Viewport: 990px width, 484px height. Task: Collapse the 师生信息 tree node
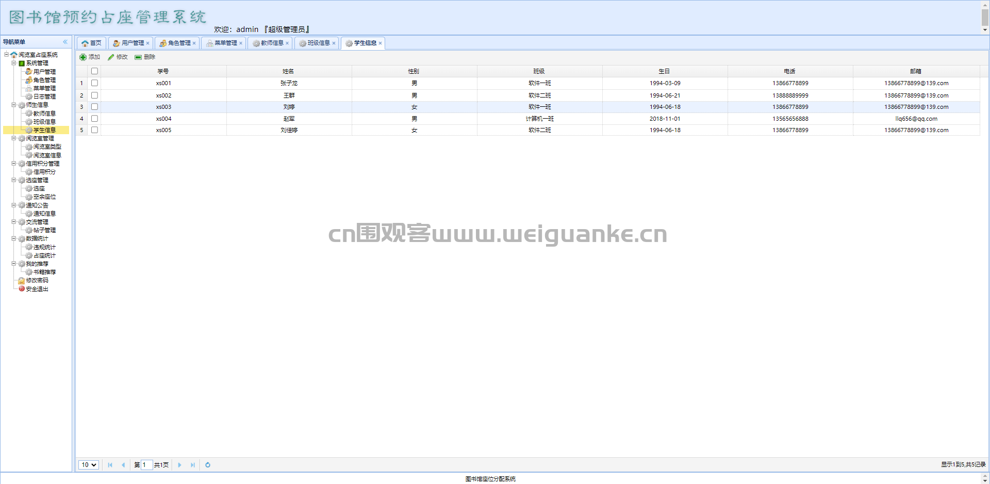pyautogui.click(x=14, y=105)
